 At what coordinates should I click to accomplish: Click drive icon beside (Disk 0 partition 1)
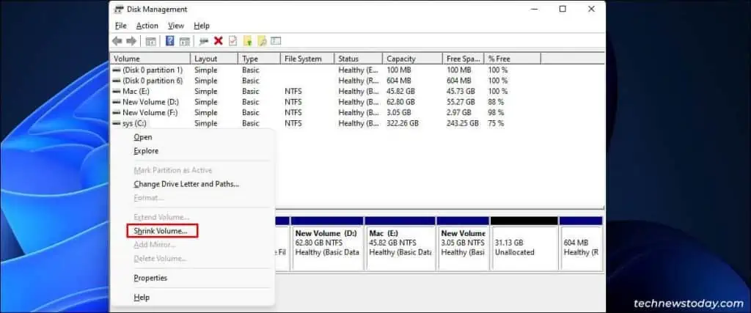coord(117,70)
